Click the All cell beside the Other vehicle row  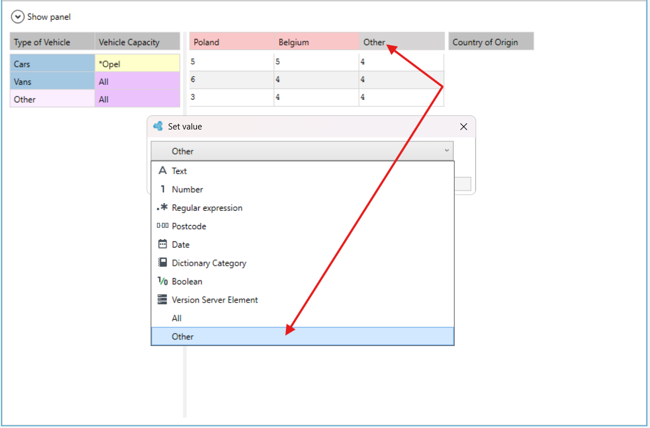(137, 99)
